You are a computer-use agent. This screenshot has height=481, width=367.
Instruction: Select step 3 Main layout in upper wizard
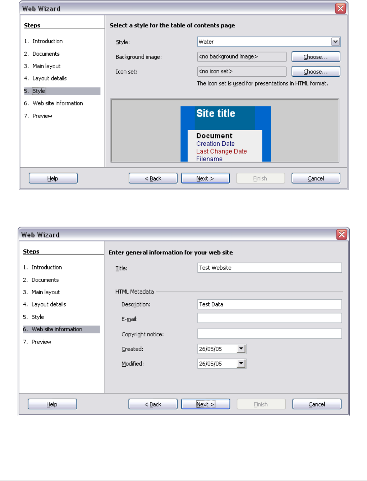pos(42,66)
